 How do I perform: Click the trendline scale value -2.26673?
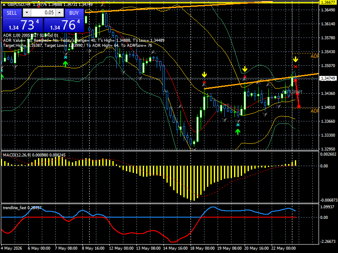(x=328, y=241)
